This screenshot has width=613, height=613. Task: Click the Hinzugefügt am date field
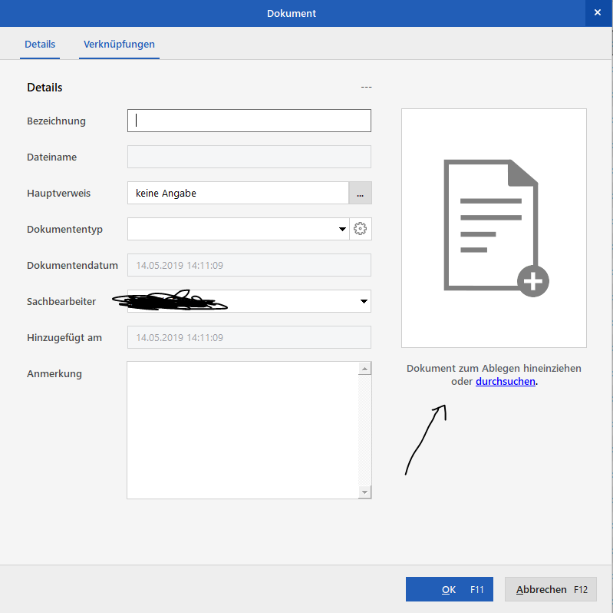249,337
